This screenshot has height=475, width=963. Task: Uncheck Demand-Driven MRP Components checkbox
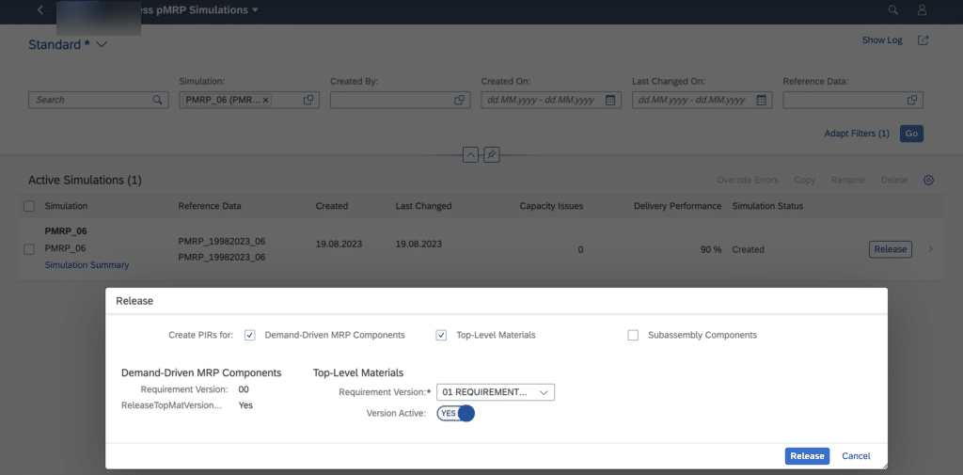[x=250, y=335]
